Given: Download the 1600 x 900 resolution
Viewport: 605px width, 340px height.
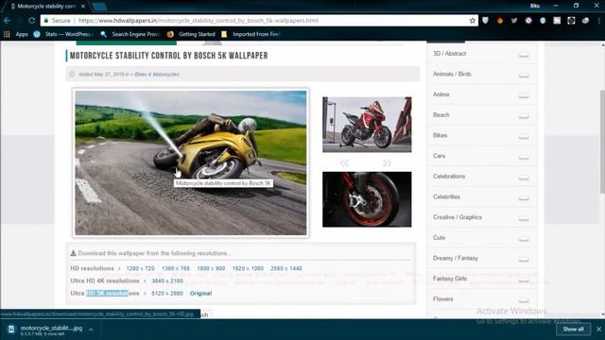Looking at the screenshot, I should (x=211, y=268).
